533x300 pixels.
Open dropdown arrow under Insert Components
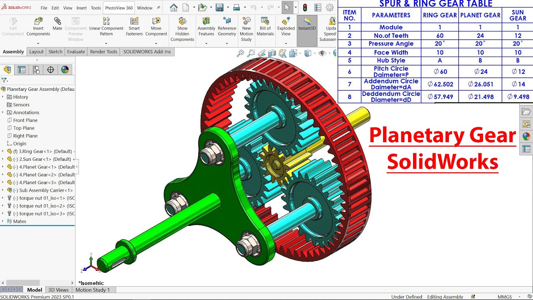(38, 43)
